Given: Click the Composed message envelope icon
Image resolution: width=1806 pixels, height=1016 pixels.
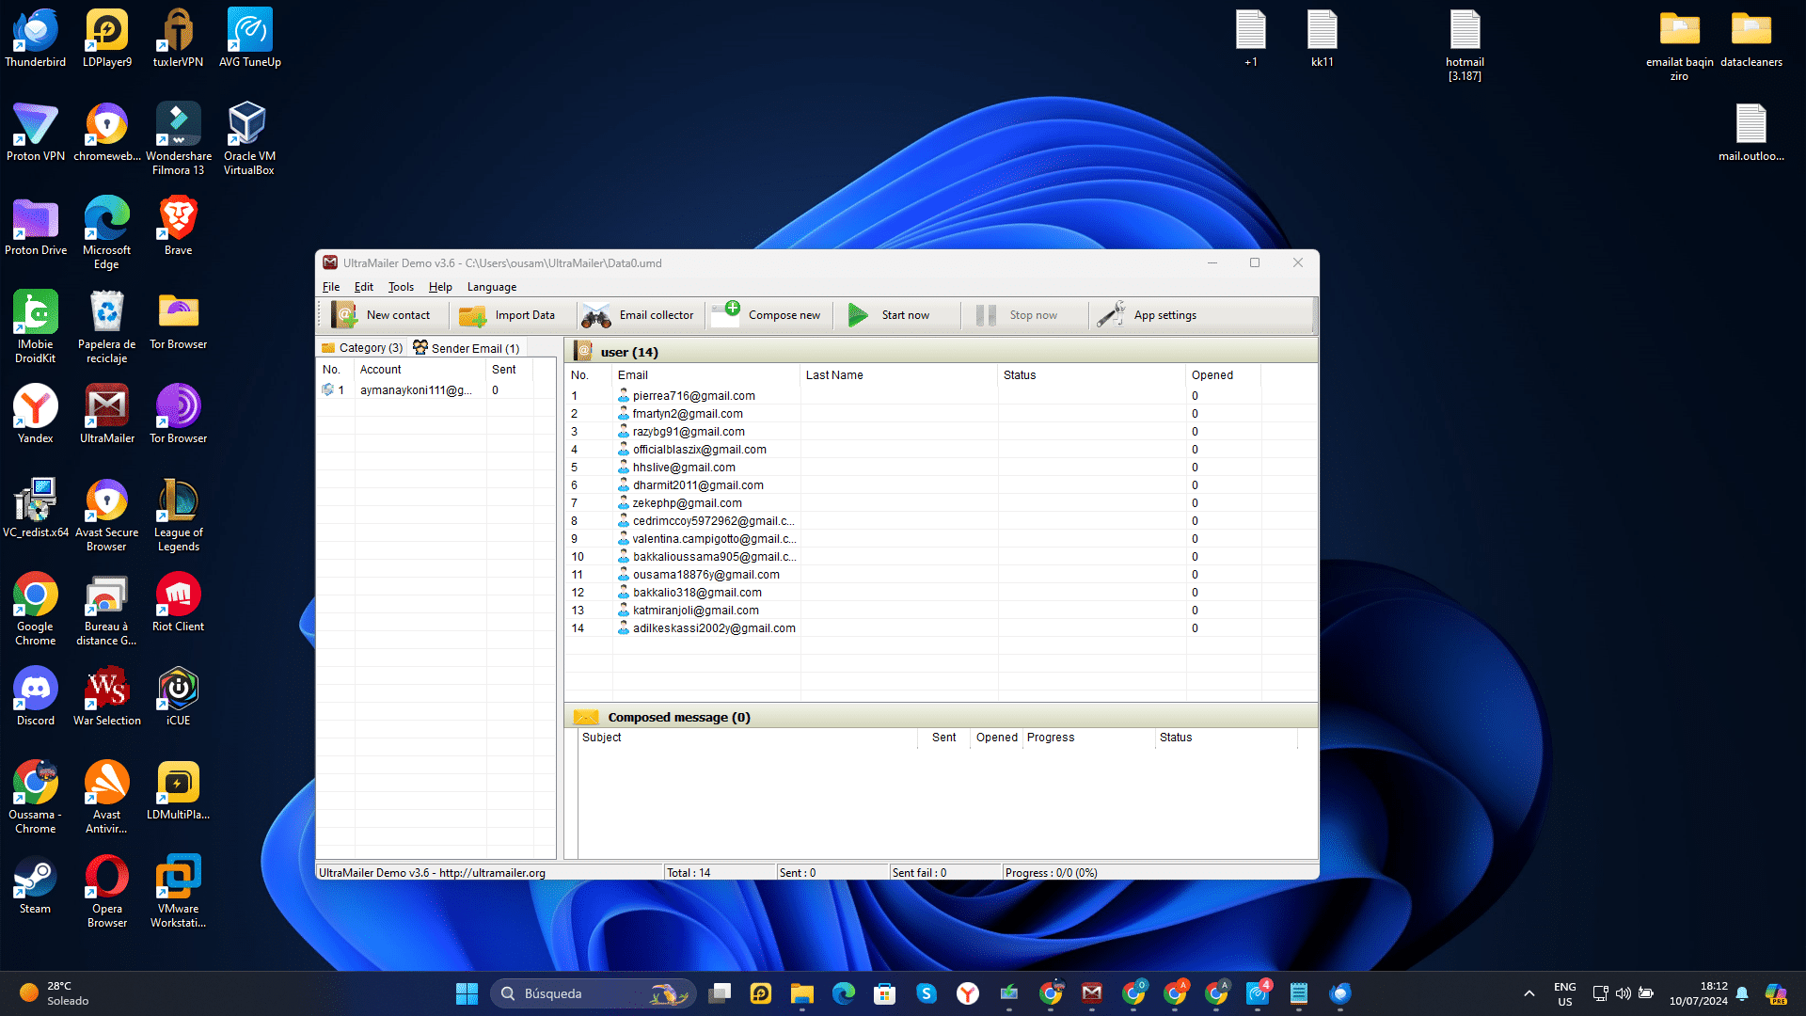Looking at the screenshot, I should tap(586, 717).
